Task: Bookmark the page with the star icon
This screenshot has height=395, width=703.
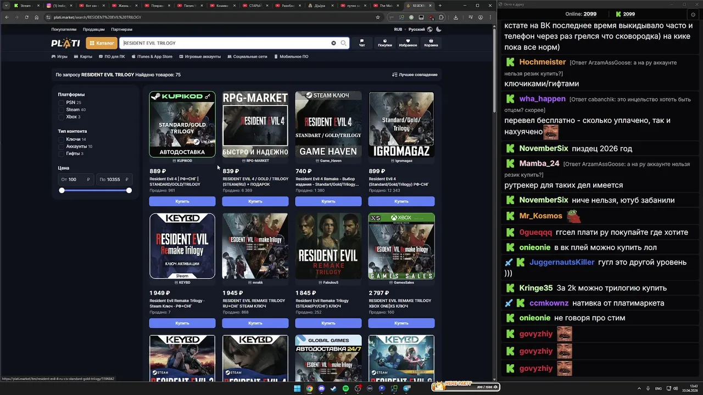Action: (378, 17)
